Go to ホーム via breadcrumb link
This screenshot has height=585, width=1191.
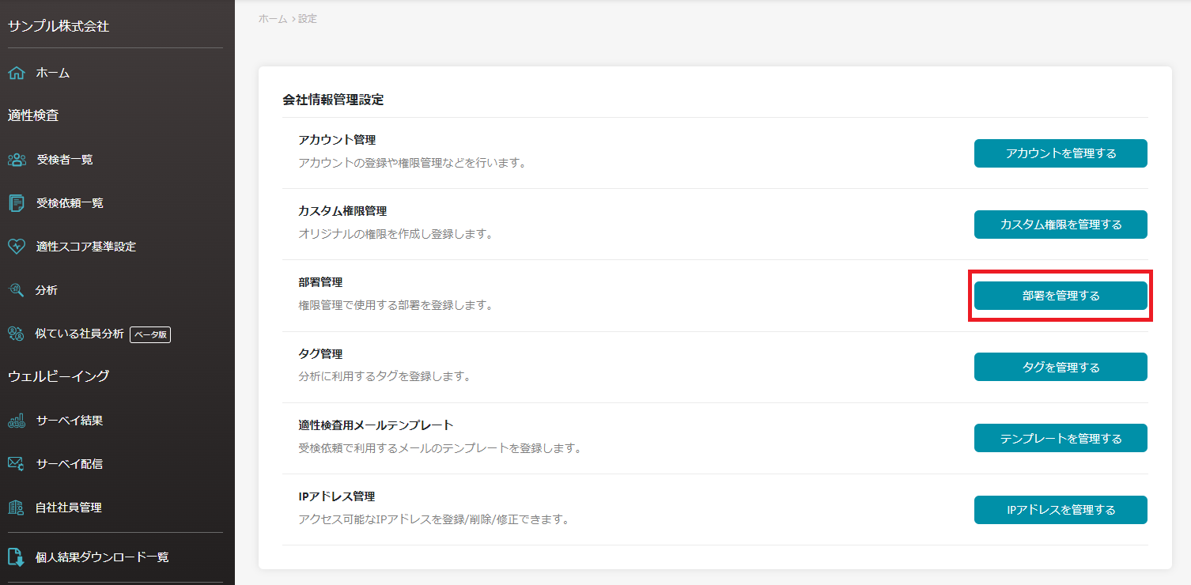click(x=273, y=18)
